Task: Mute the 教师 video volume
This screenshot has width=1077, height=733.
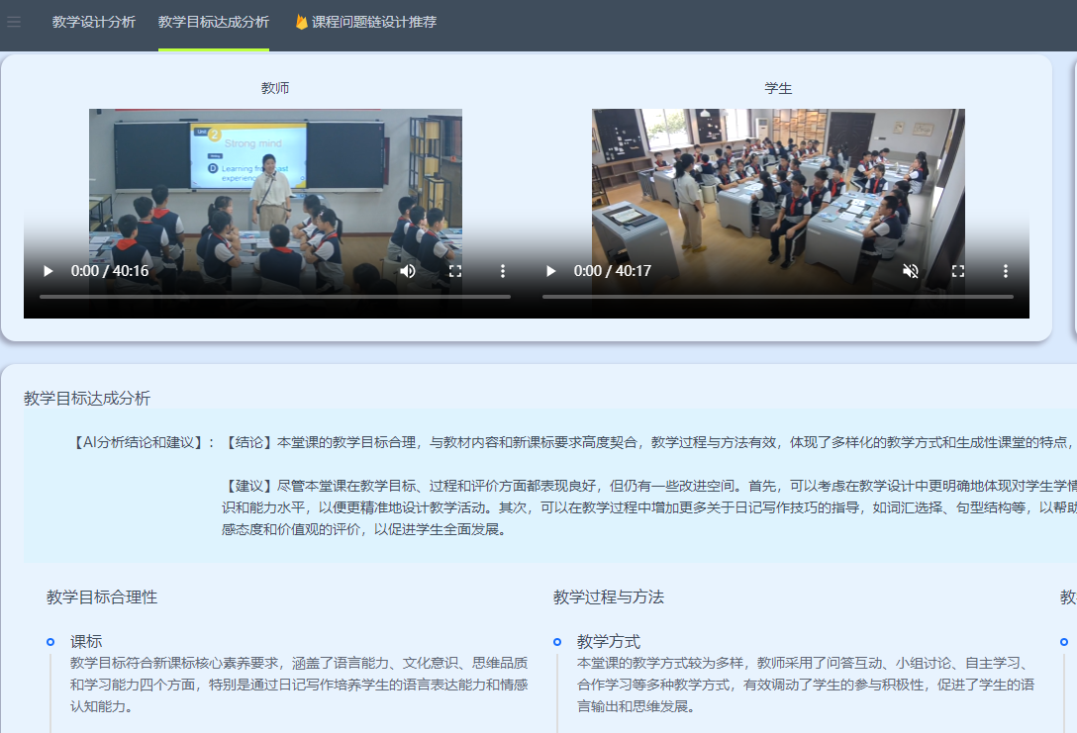Action: tap(408, 271)
